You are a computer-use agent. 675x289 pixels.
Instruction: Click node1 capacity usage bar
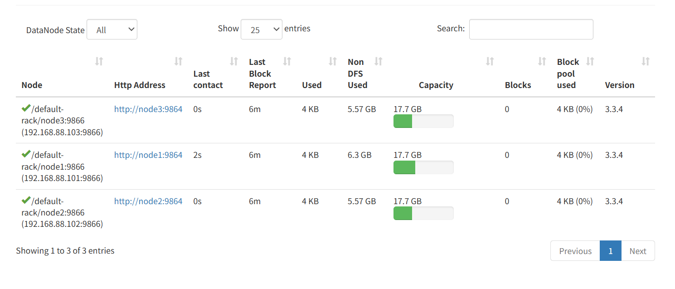pos(423,167)
